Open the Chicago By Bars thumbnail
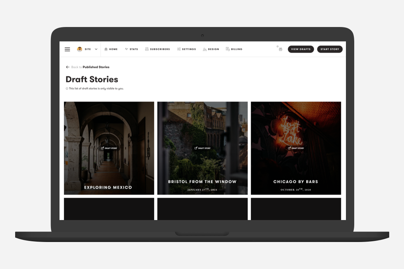Image resolution: width=404 pixels, height=269 pixels. [x=296, y=148]
